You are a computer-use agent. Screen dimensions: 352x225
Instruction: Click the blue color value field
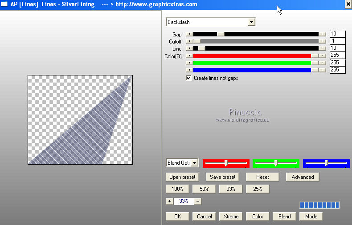(x=337, y=70)
